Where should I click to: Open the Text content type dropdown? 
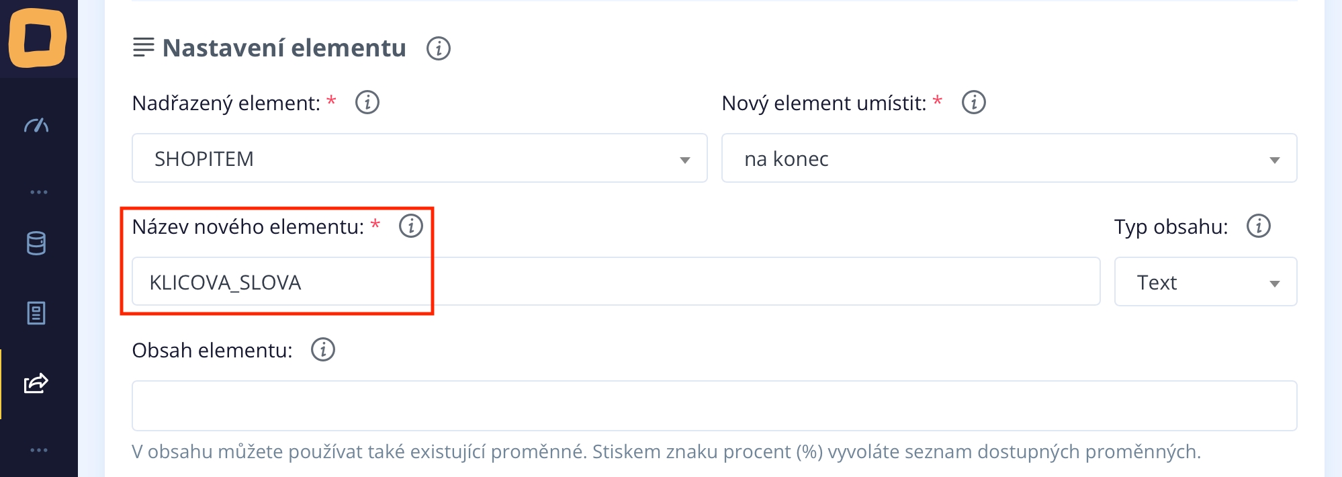click(x=1205, y=282)
